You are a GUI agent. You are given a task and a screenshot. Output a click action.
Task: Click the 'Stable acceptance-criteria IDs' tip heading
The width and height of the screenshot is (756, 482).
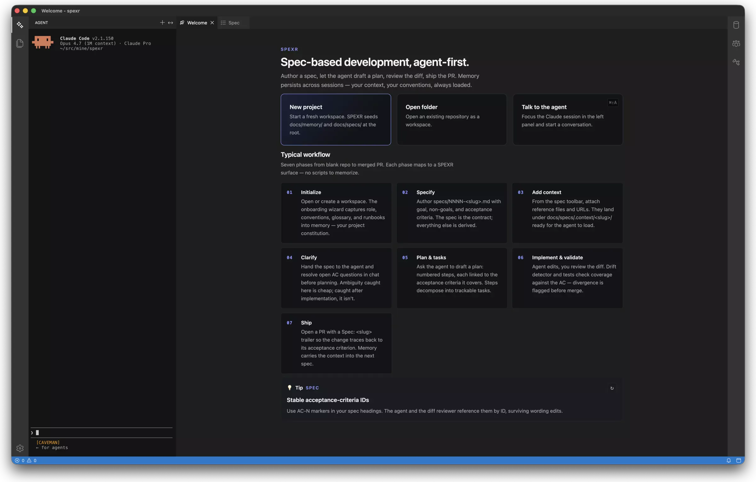click(328, 400)
